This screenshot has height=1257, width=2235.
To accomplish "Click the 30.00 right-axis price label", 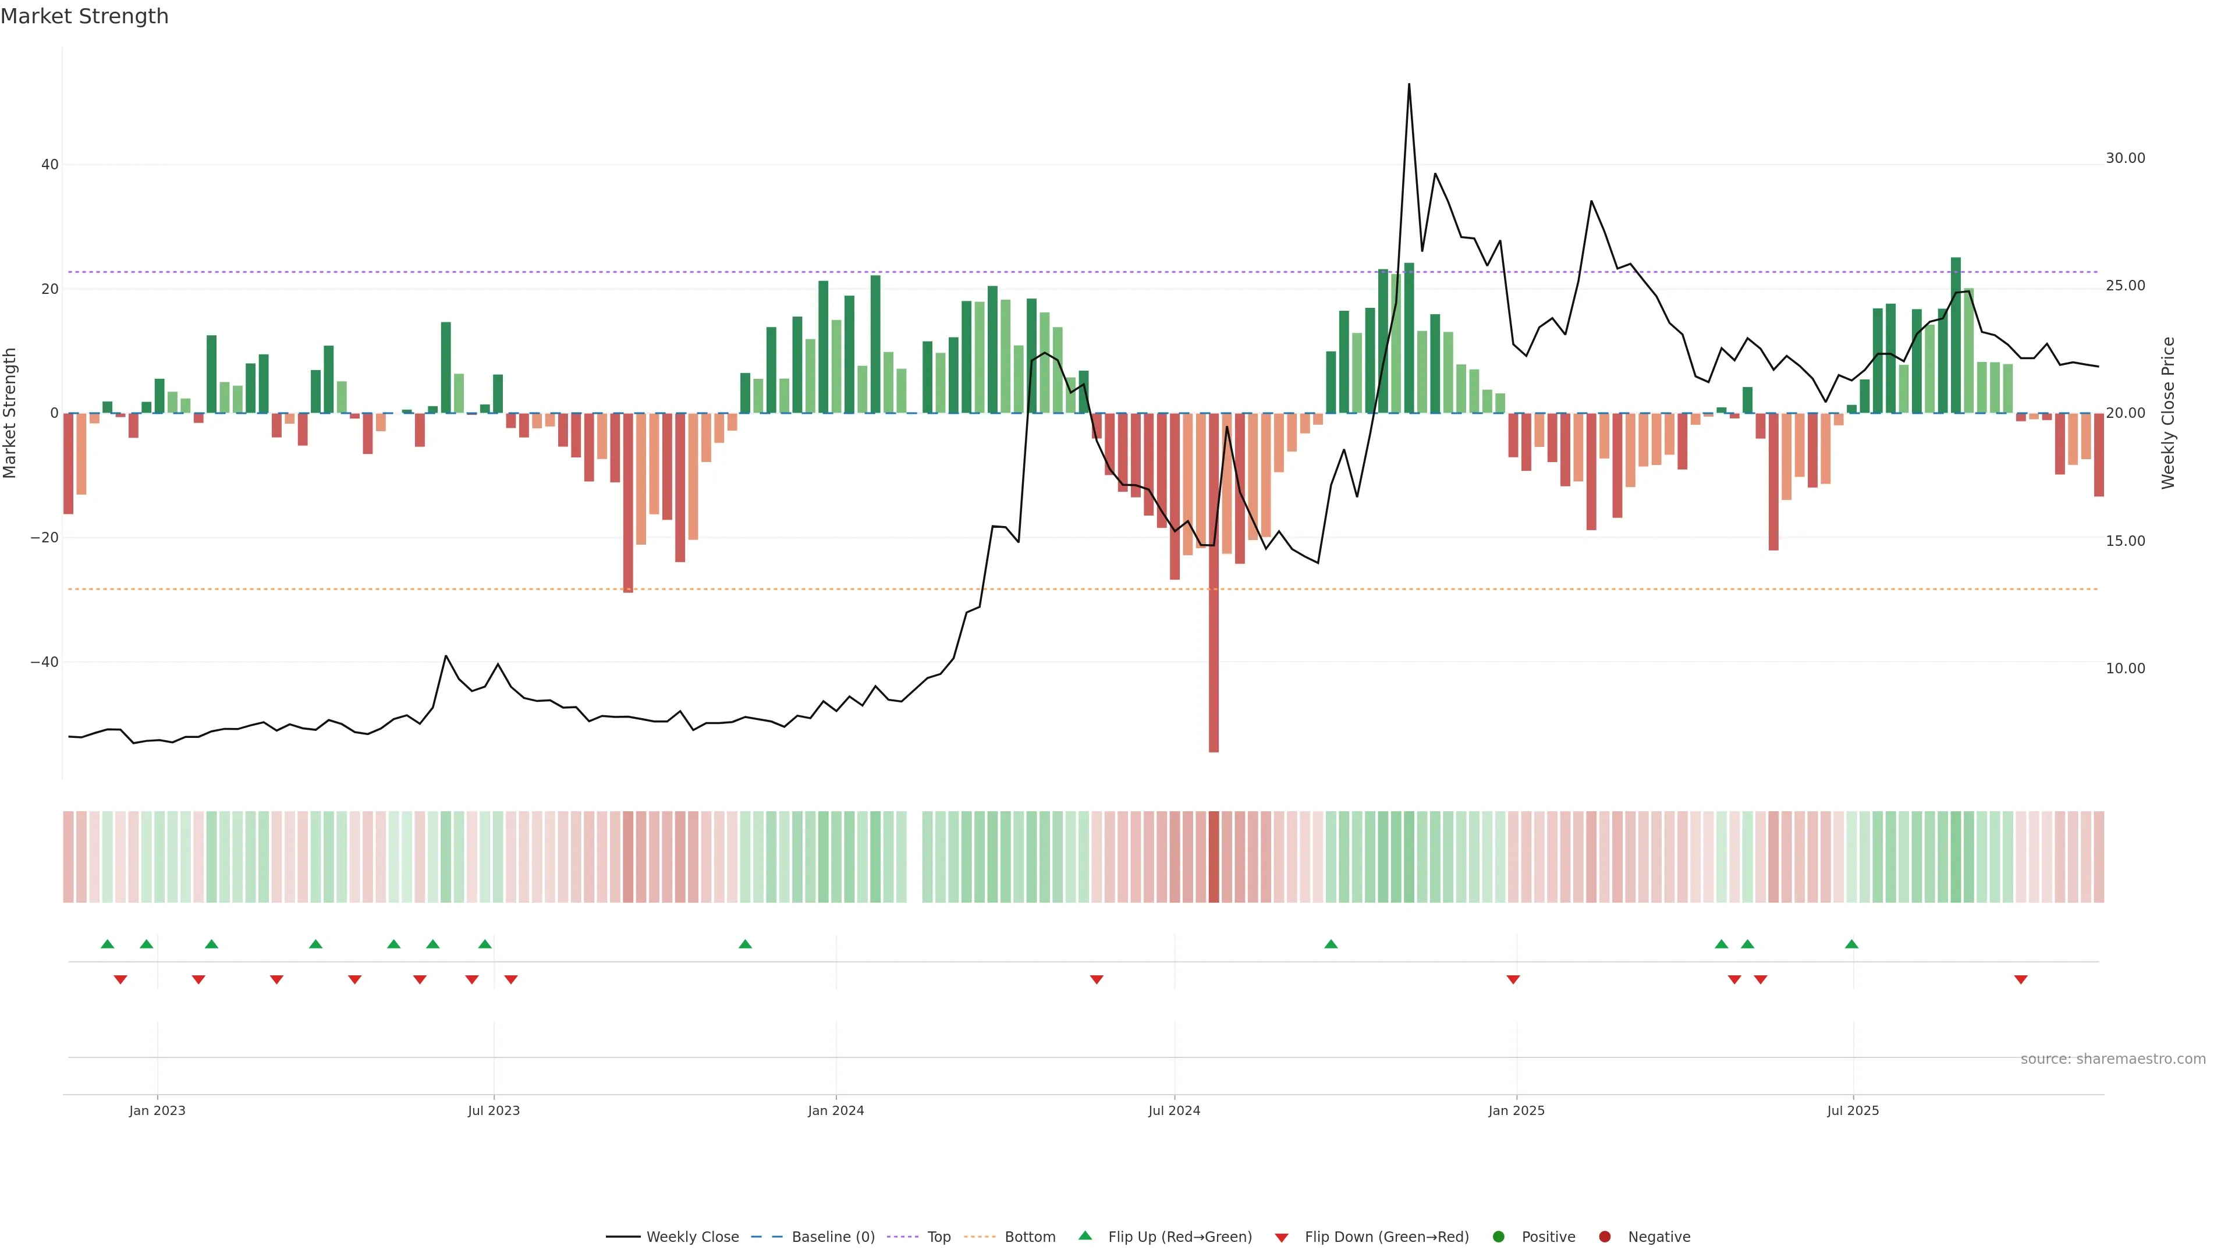I will [x=2125, y=158].
